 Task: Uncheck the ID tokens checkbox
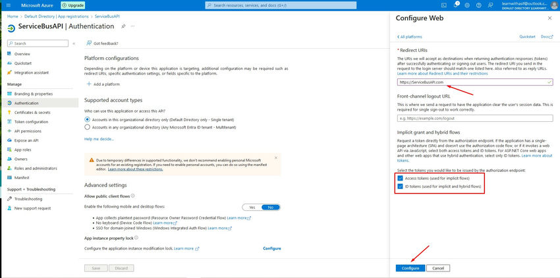pyautogui.click(x=400, y=187)
